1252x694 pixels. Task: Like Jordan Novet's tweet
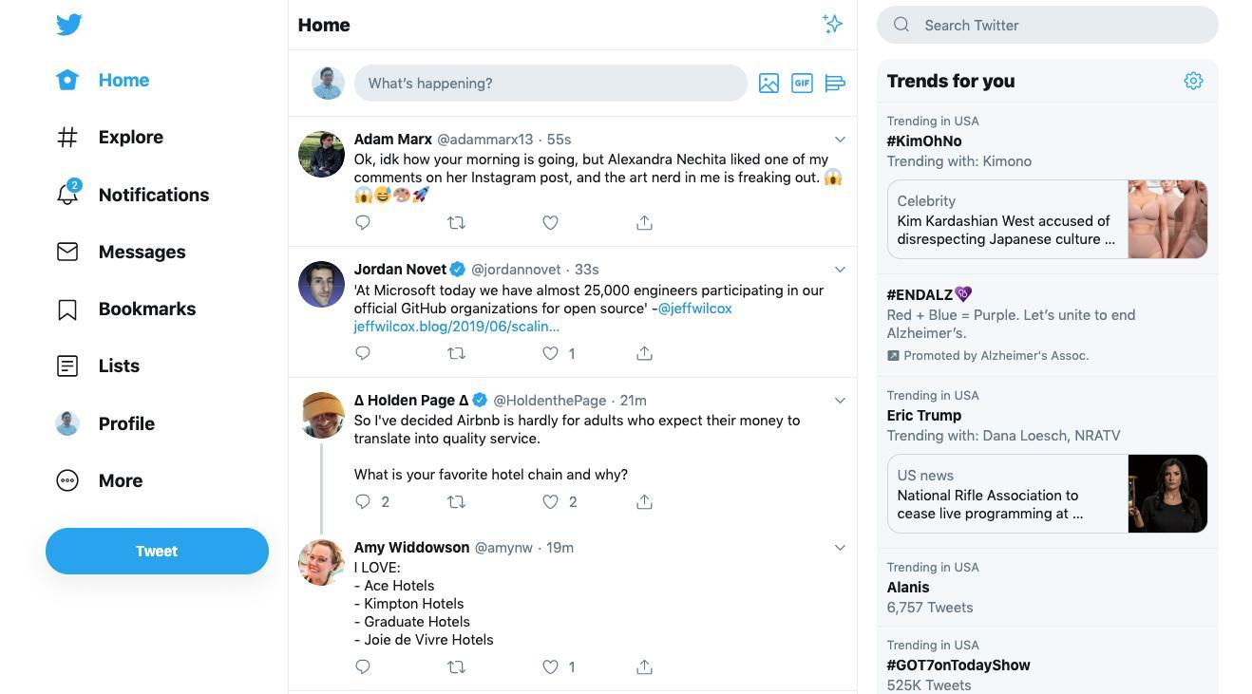(550, 353)
